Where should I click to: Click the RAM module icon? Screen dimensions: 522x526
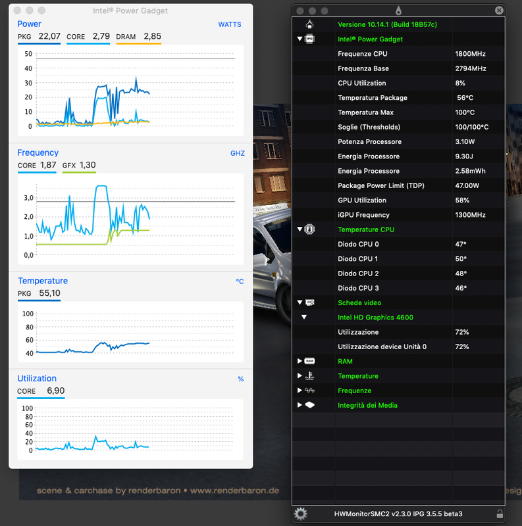coord(309,361)
